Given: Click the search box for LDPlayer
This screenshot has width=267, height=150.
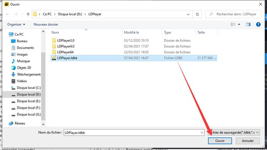Looking at the screenshot, I should (233, 14).
